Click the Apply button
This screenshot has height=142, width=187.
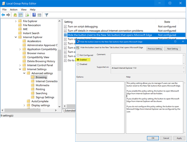(179, 138)
